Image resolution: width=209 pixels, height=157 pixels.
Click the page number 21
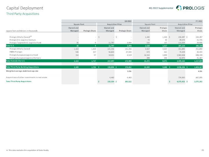click(202, 150)
